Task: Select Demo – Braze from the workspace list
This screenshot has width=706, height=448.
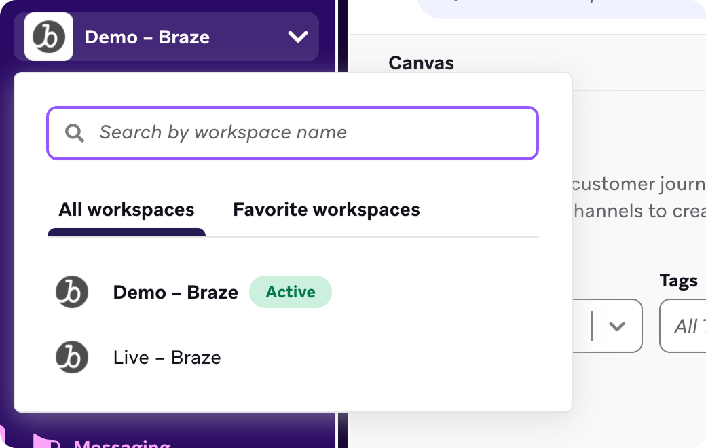Action: [175, 292]
